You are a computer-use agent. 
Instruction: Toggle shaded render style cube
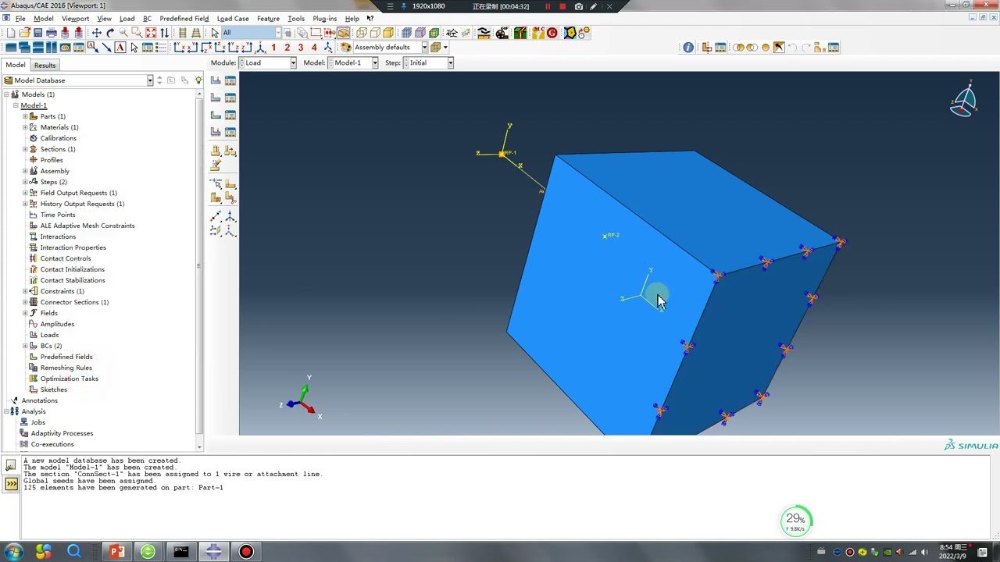tap(388, 33)
